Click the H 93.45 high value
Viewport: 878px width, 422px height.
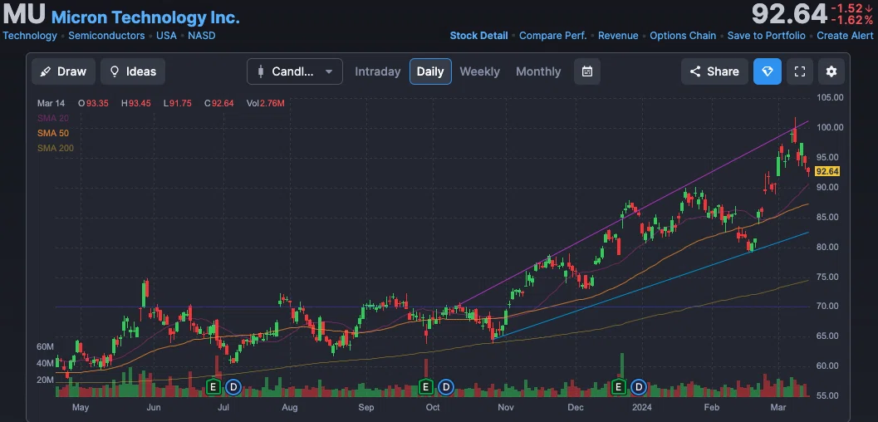click(136, 104)
